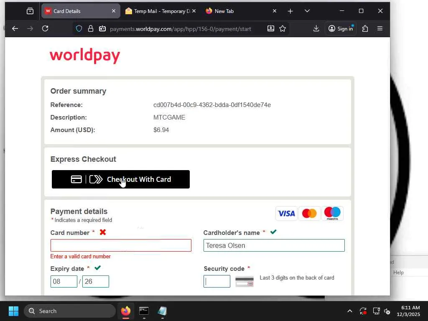Click the Enter a valid card number error
428x321 pixels.
tap(81, 257)
